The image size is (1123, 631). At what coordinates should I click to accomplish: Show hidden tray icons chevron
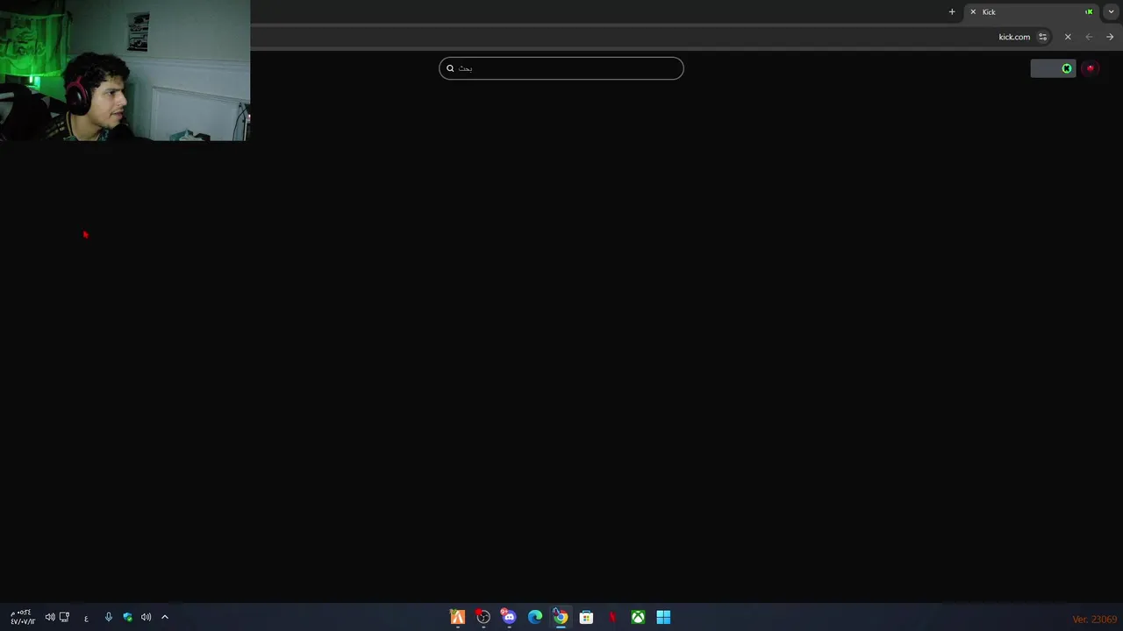pos(165,617)
